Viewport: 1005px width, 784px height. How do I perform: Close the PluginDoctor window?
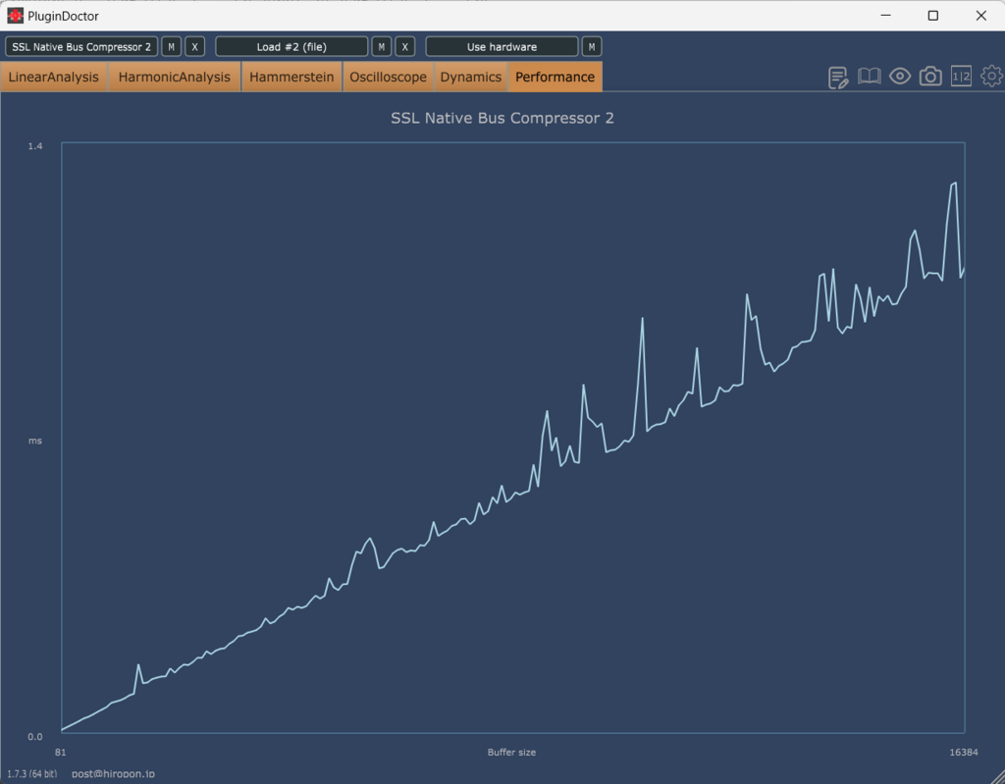981,16
